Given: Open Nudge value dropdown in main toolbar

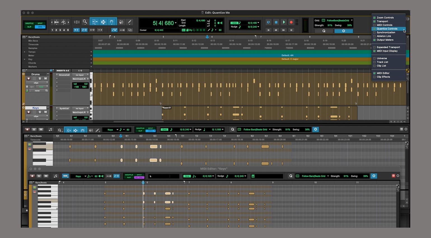Looking at the screenshot, I should pyautogui.click(x=258, y=27).
